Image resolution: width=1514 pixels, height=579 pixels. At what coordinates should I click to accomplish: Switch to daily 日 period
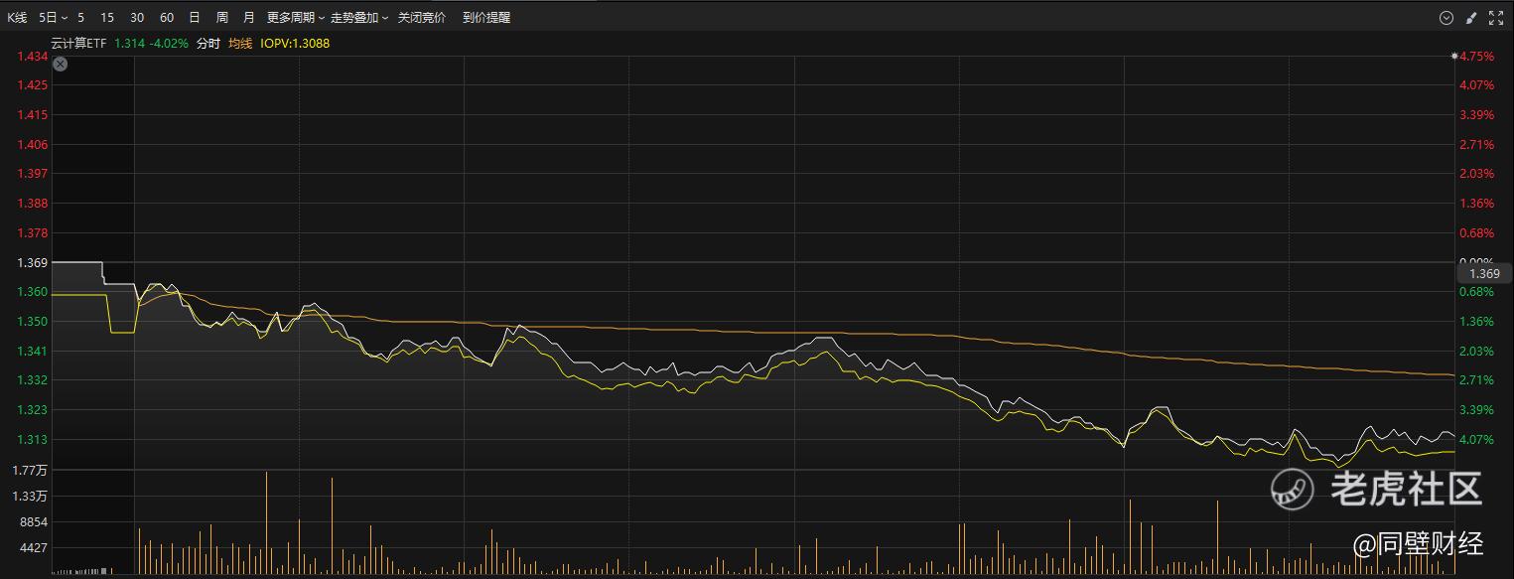(x=195, y=18)
